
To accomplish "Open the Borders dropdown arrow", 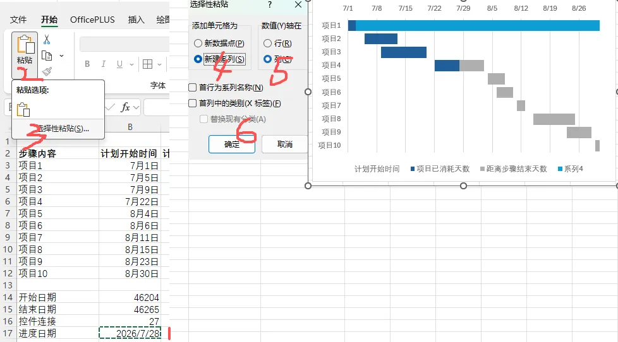I will [x=159, y=64].
